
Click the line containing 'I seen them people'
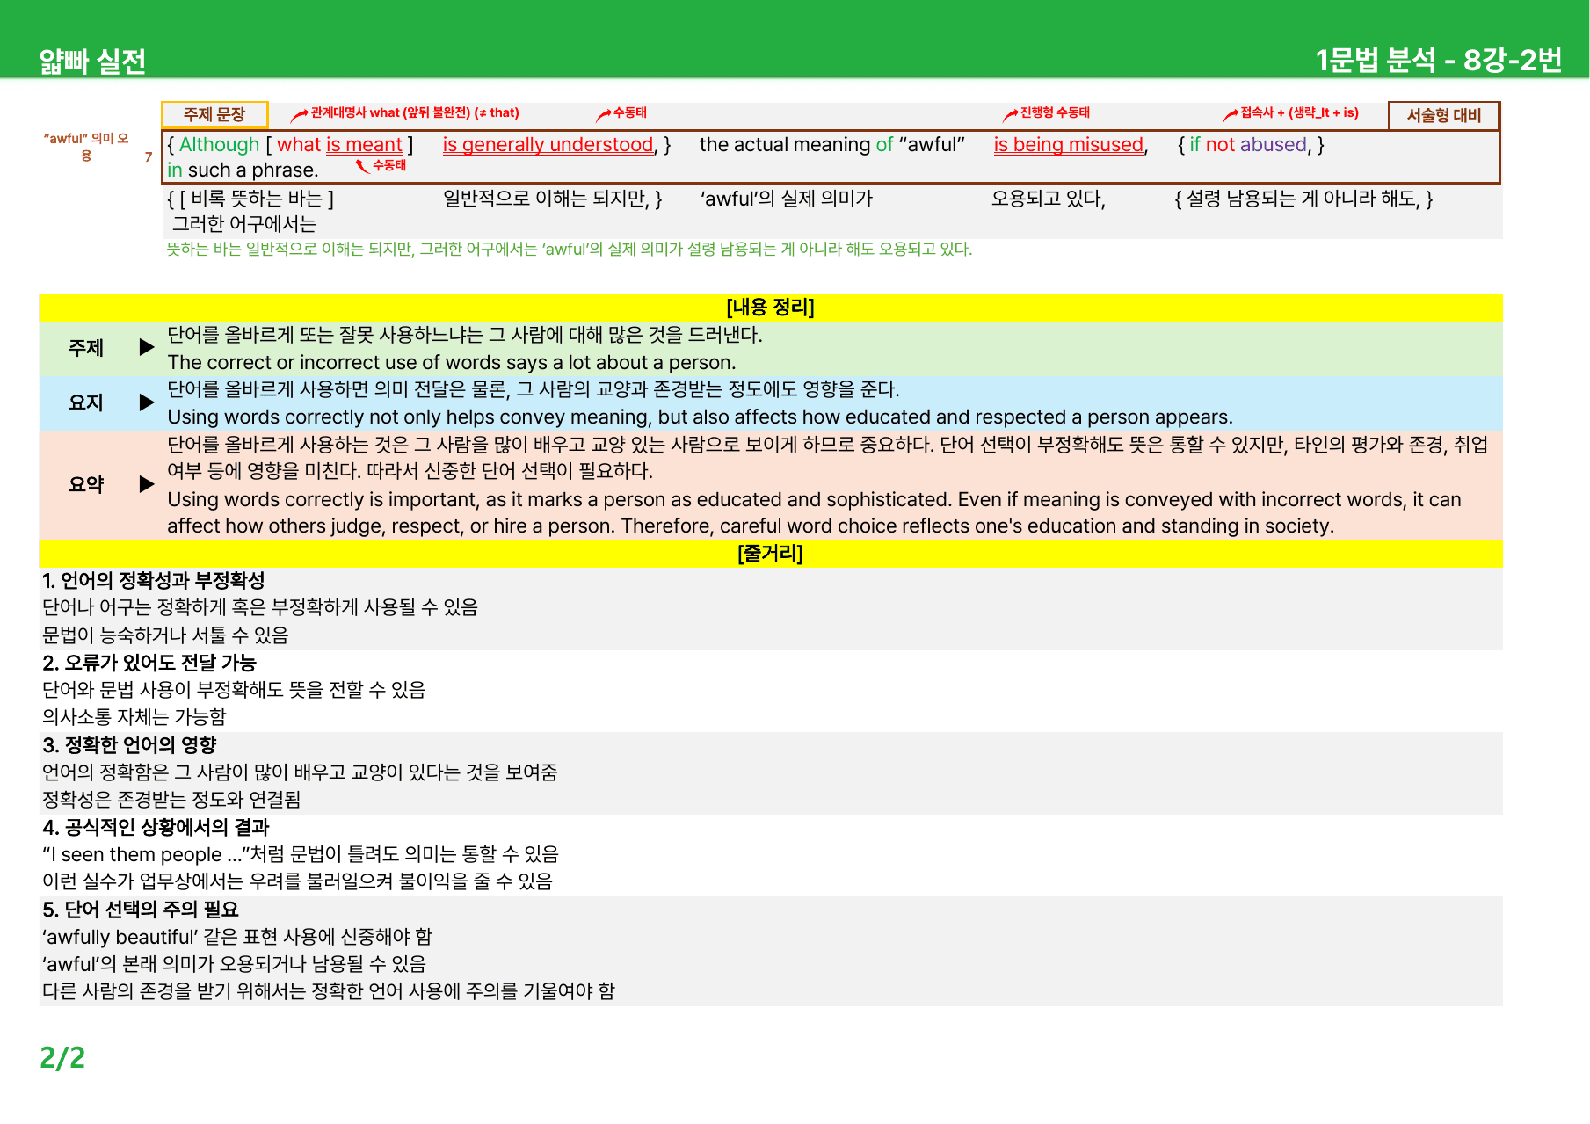pos(301,854)
